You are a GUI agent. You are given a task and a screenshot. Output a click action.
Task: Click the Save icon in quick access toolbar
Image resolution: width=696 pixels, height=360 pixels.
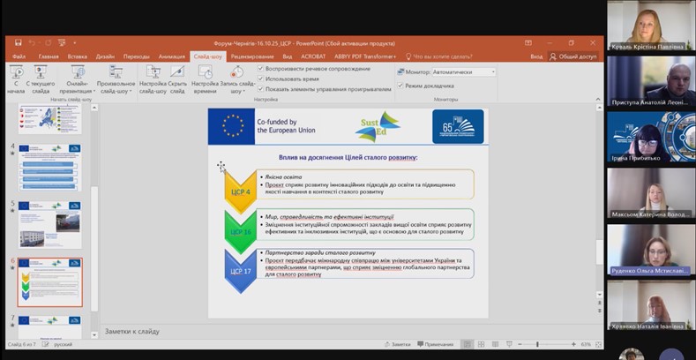tap(19, 42)
